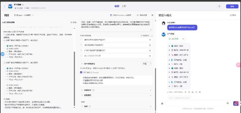The image size is (241, 113).
Task: Toggle the 全部显示 switch
Action: click(x=151, y=35)
